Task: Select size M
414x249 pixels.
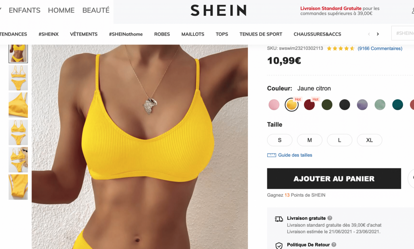Action: pyautogui.click(x=309, y=140)
